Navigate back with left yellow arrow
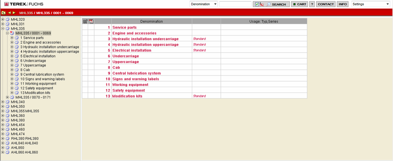Viewport: 393px width, 161px height. point(10,13)
